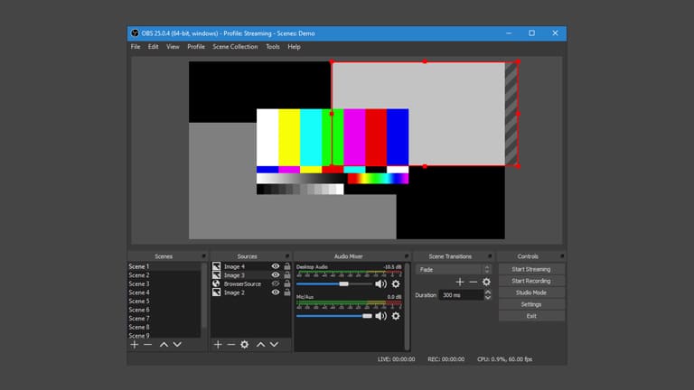Open the File menu
The image size is (694, 390).
pos(136,46)
